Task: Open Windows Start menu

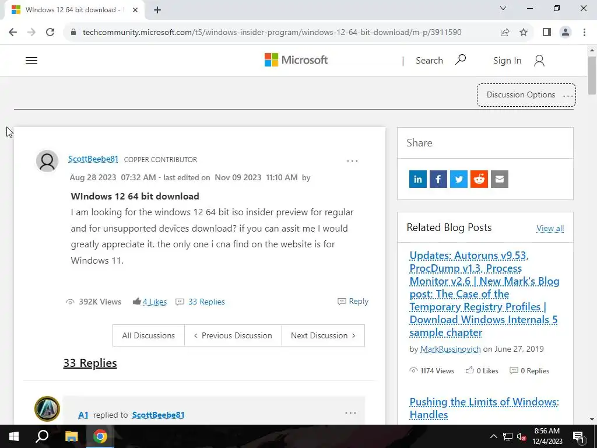Action: tap(14, 436)
